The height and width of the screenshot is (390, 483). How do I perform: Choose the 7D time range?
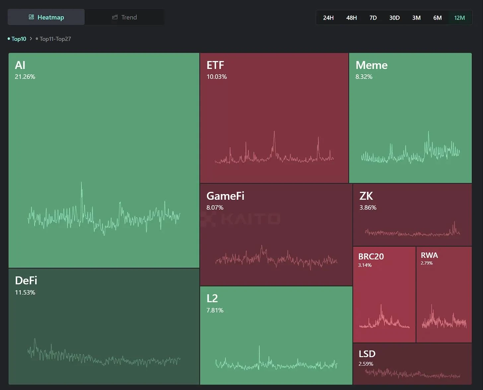(373, 18)
